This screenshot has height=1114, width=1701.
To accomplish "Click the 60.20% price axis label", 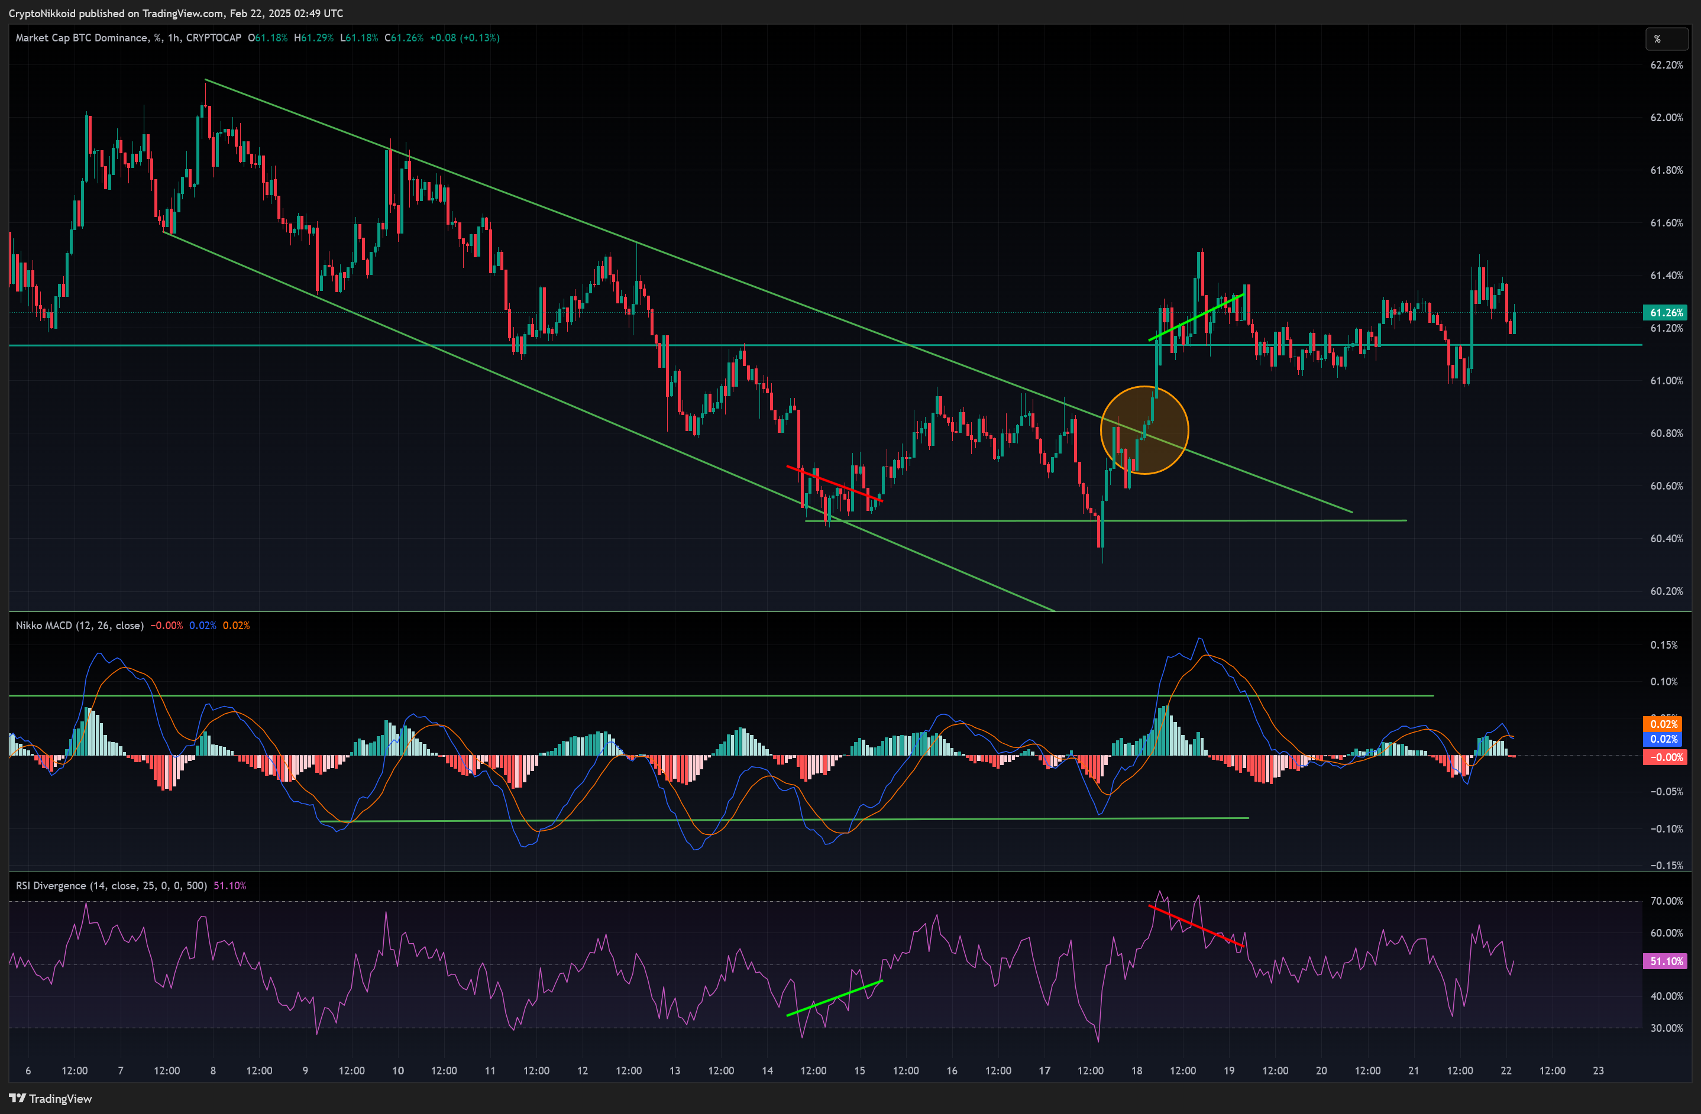I will [1666, 591].
